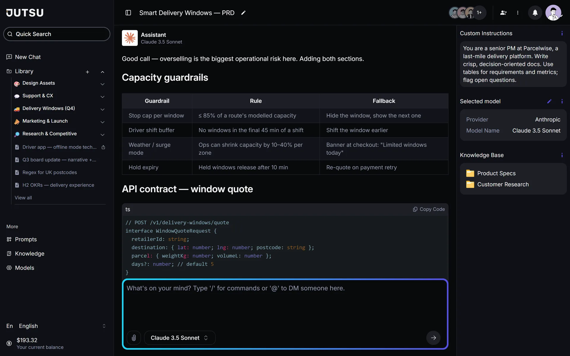Change the English language selector

coord(56,326)
